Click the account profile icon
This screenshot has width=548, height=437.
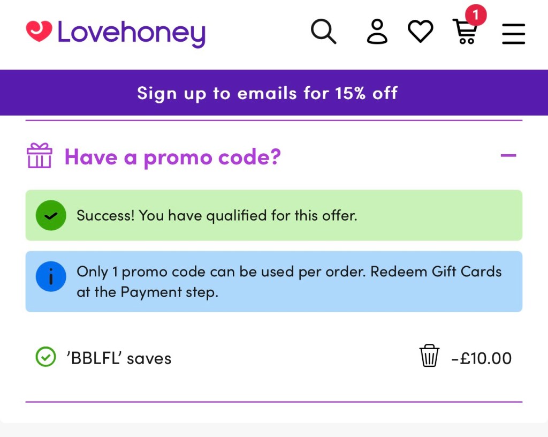point(377,32)
